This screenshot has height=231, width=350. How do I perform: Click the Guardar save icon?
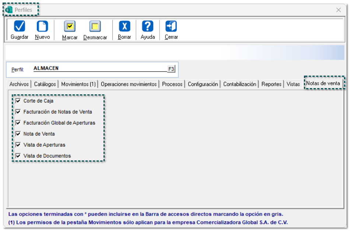click(x=20, y=26)
